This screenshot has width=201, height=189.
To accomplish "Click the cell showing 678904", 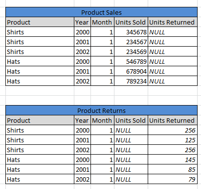I will click(131, 71).
